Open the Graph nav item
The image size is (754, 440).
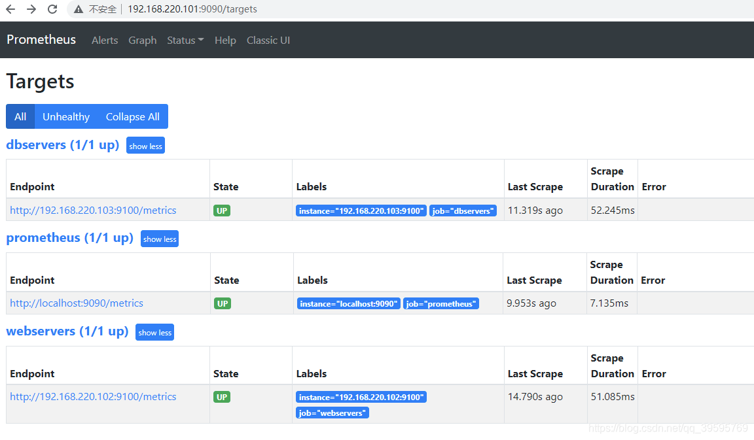(x=142, y=41)
